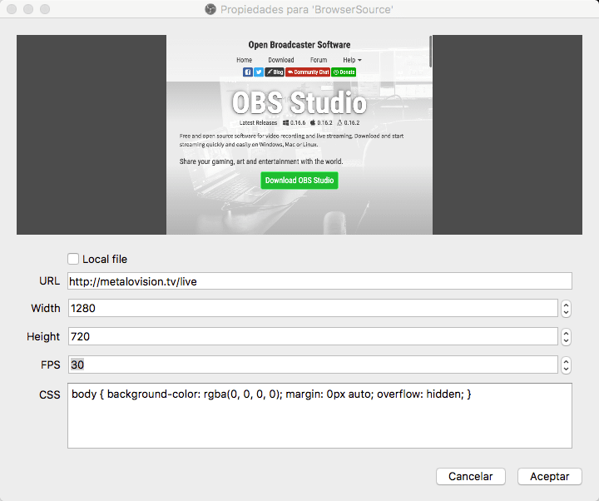Image resolution: width=599 pixels, height=501 pixels.
Task: Decrease FPS using stepper down arrow
Action: [x=567, y=370]
